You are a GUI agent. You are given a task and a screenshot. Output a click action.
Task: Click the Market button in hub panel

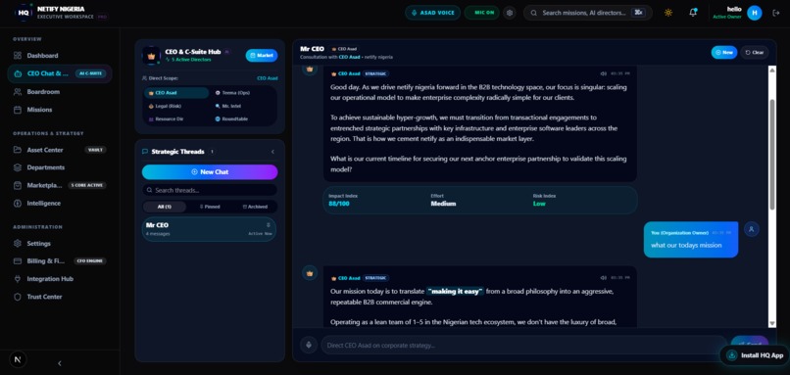(262, 56)
